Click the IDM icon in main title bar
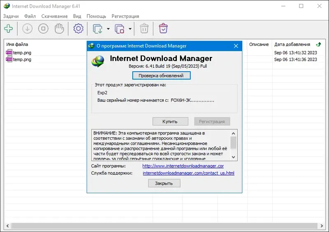 pyautogui.click(x=7, y=6)
